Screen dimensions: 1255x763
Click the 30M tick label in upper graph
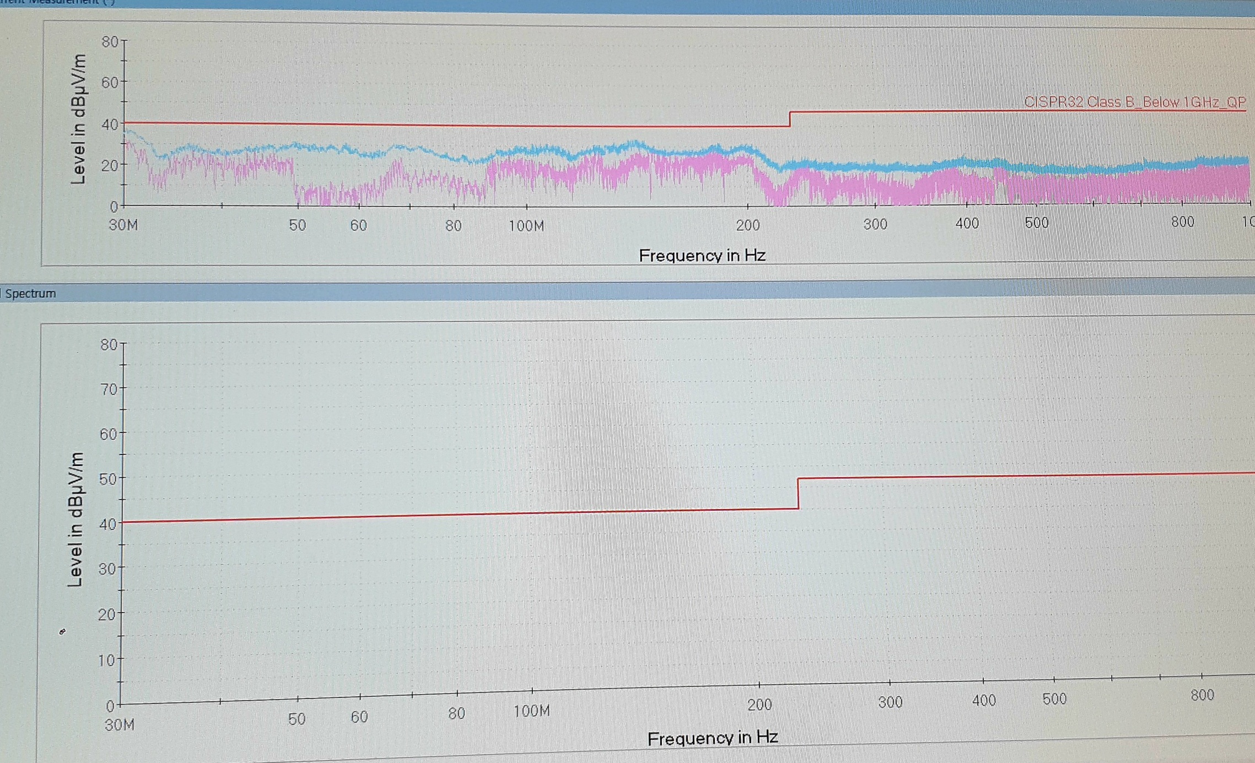pos(123,225)
